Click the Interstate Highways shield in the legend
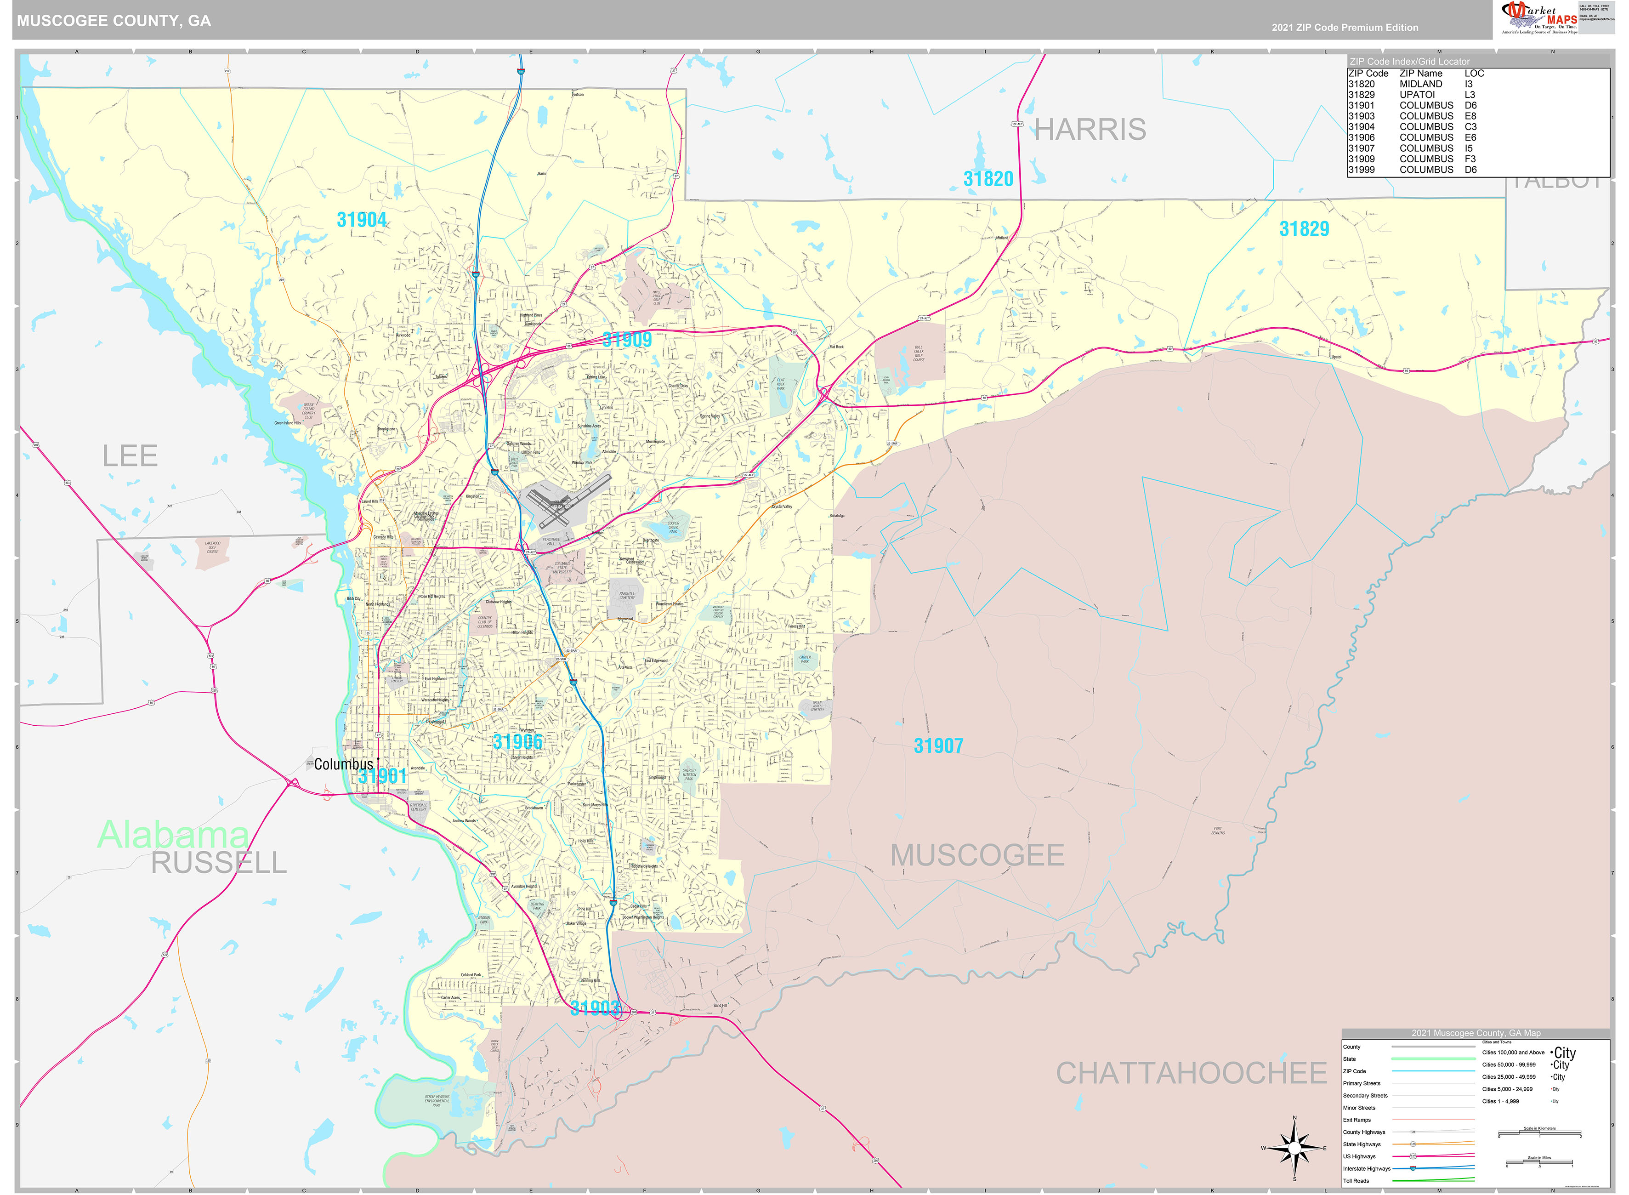1629x1195 pixels. click(1413, 1168)
